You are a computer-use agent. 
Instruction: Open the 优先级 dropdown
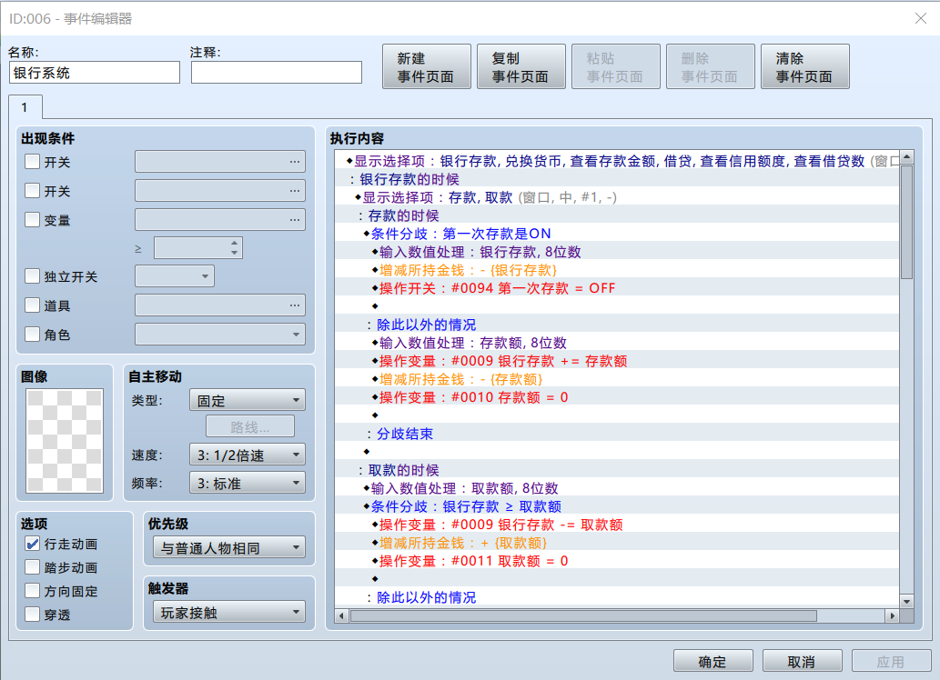pos(229,547)
